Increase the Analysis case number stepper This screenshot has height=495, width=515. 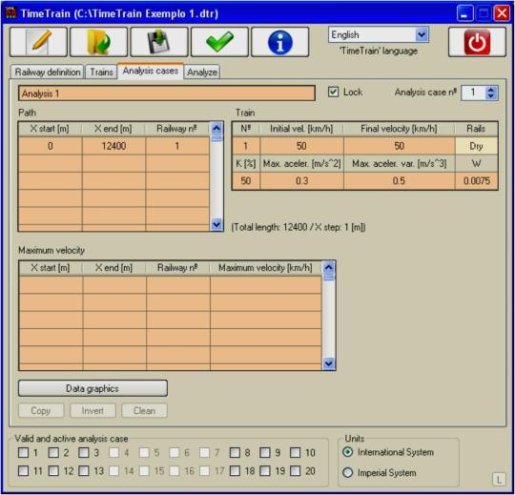(491, 90)
